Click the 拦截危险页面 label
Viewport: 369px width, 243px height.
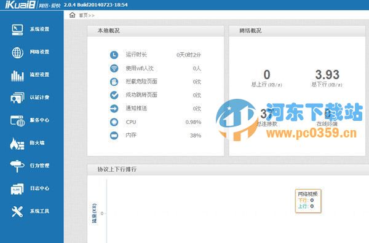click(x=141, y=82)
